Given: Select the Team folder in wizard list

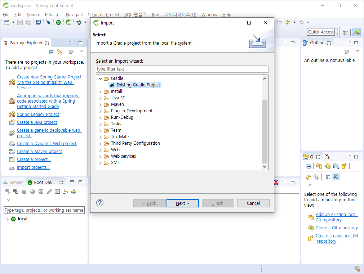Looking at the screenshot, I should tap(116, 130).
